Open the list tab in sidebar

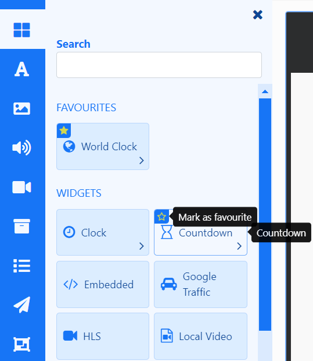pyautogui.click(x=22, y=266)
